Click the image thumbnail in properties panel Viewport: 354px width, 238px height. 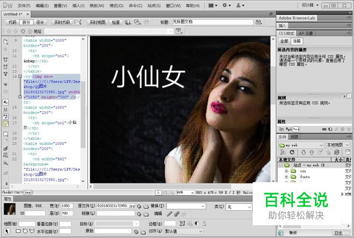(x=10, y=209)
